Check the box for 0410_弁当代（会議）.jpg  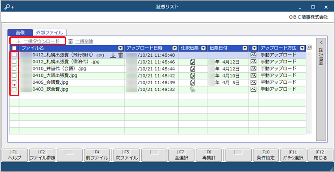[14, 69]
